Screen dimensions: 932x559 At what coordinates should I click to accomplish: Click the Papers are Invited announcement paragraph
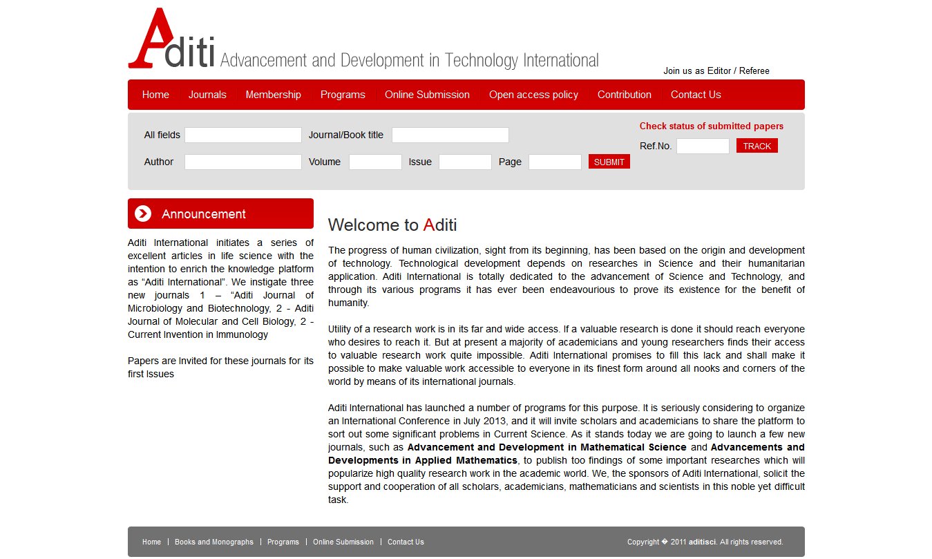220,367
